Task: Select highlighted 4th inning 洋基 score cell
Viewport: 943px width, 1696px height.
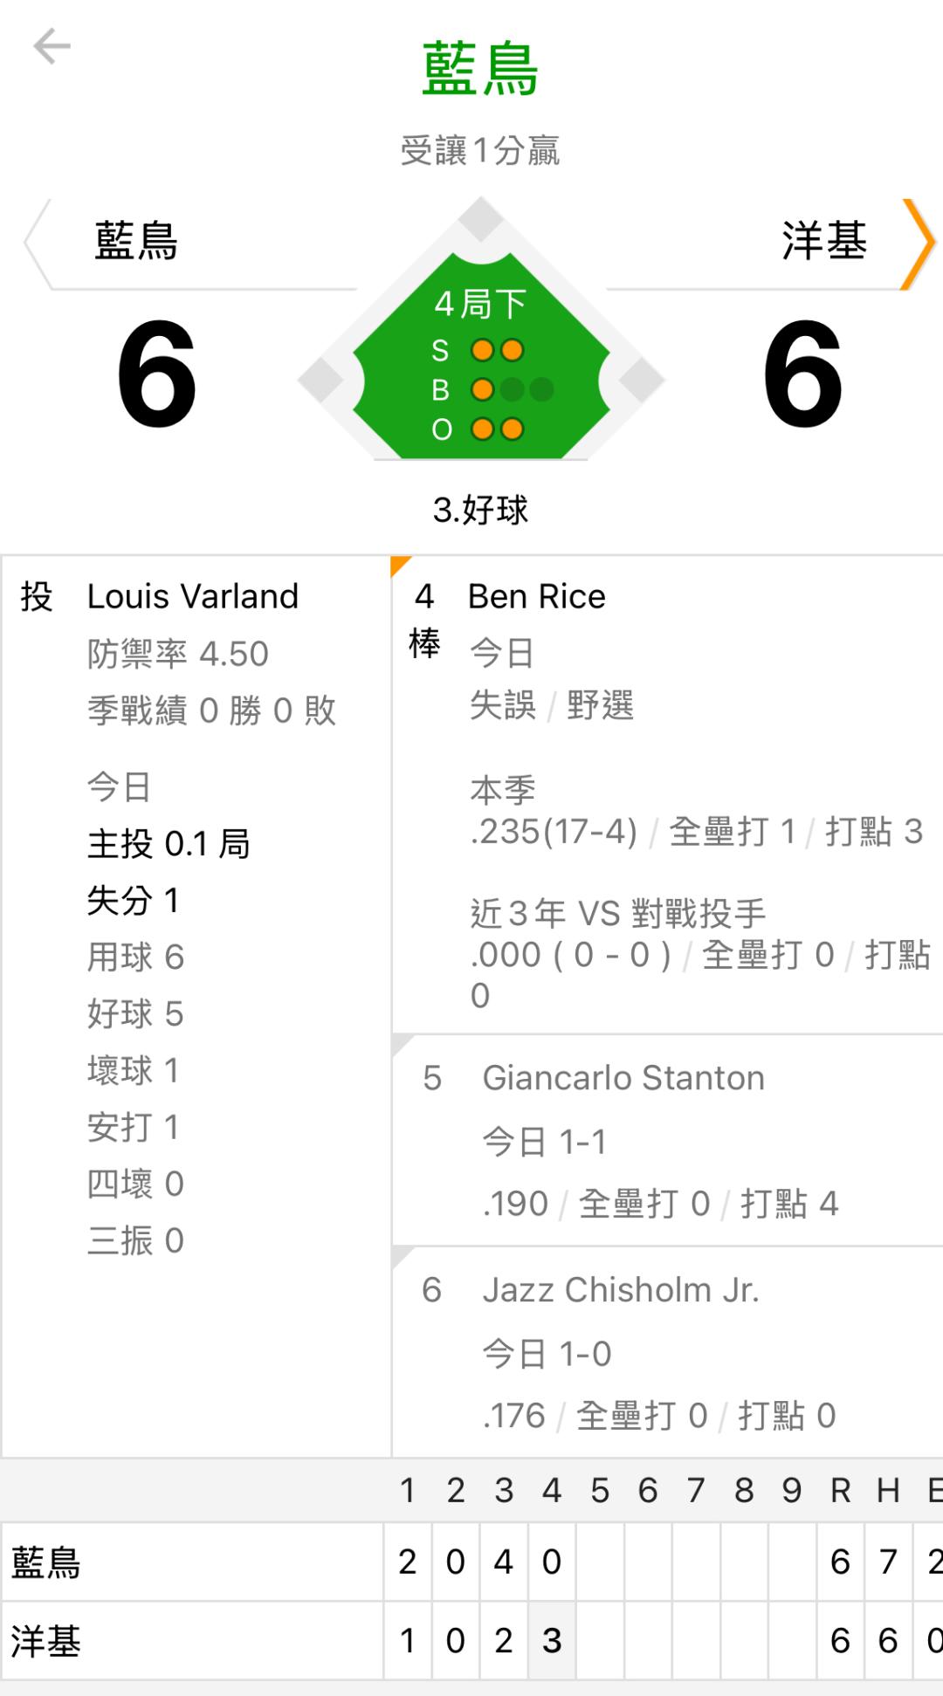Action: 551,1641
